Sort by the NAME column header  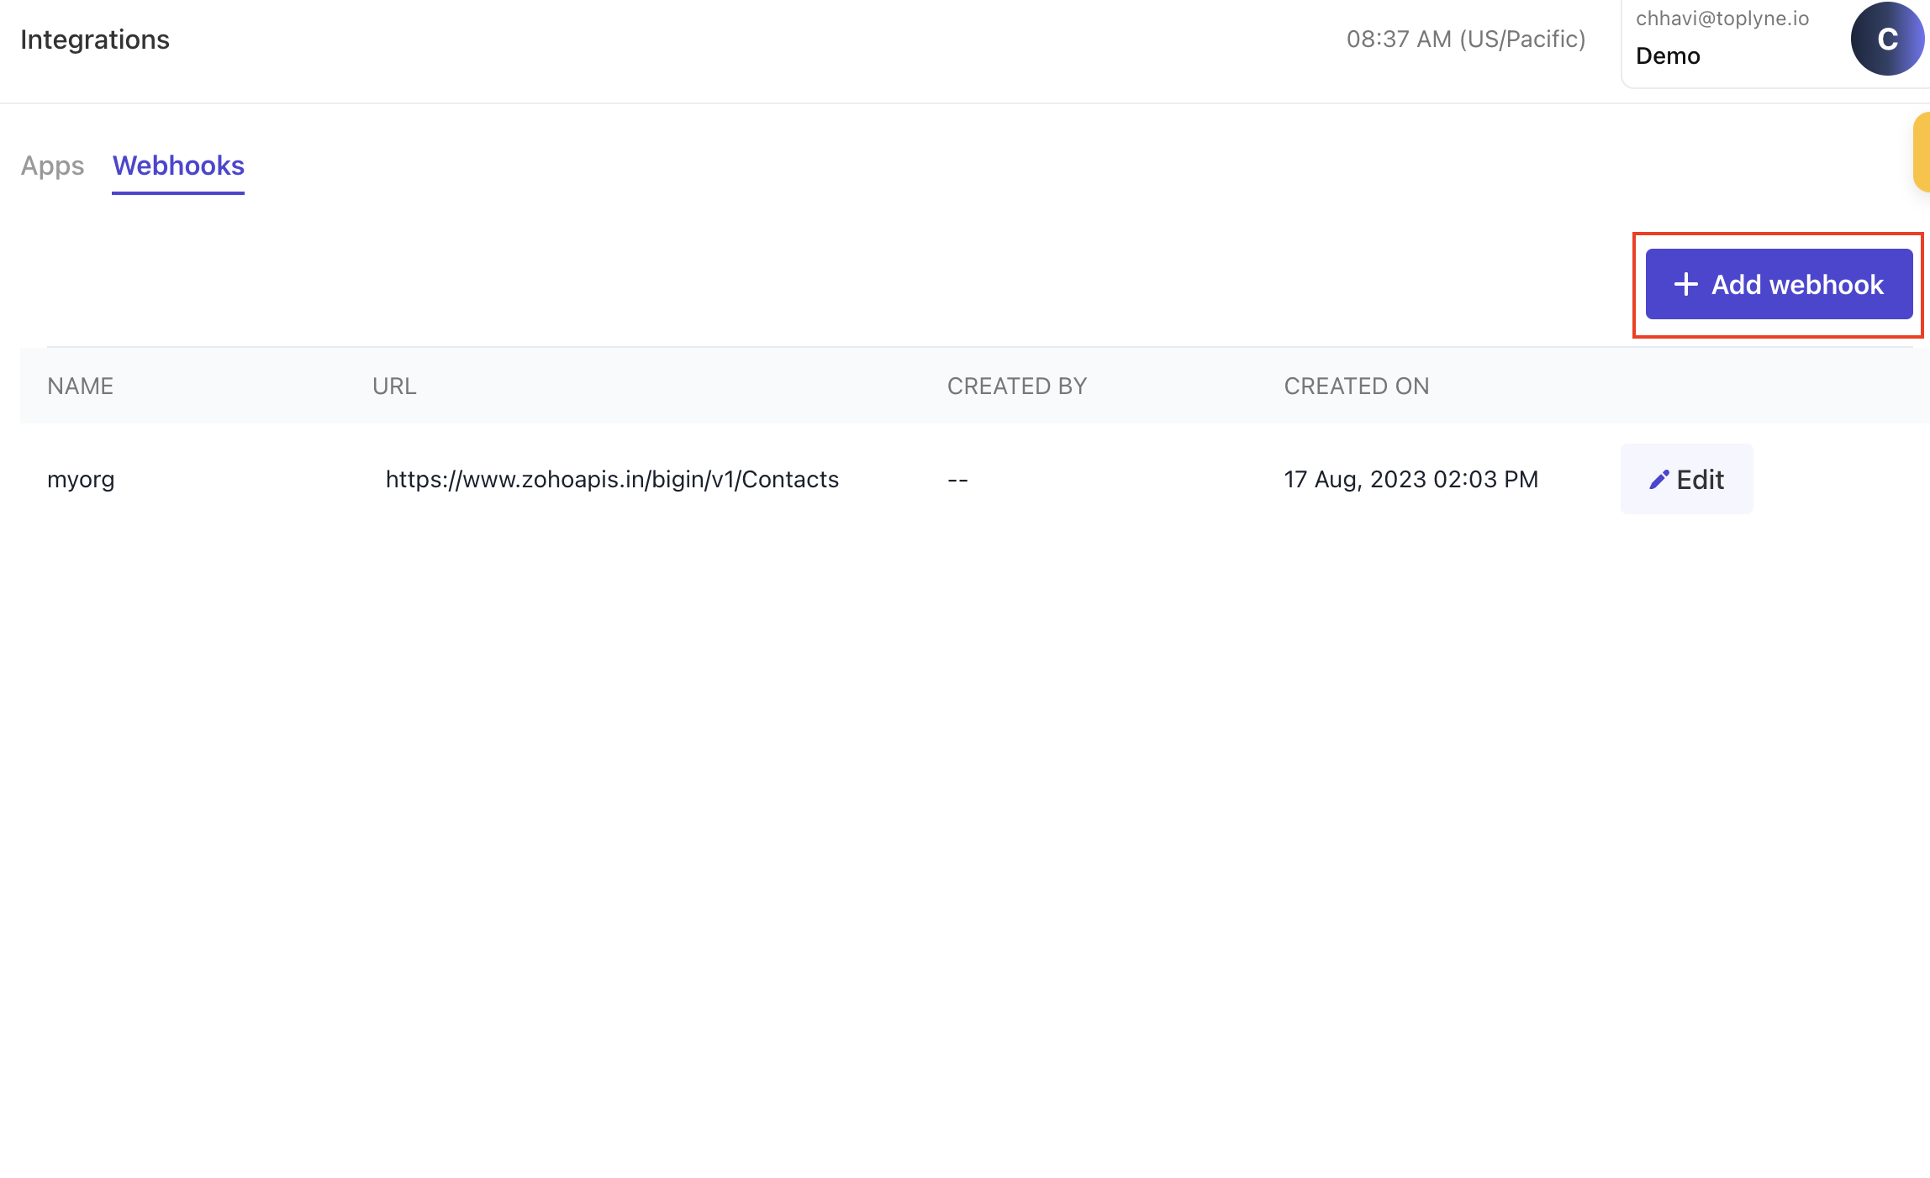[x=80, y=386]
